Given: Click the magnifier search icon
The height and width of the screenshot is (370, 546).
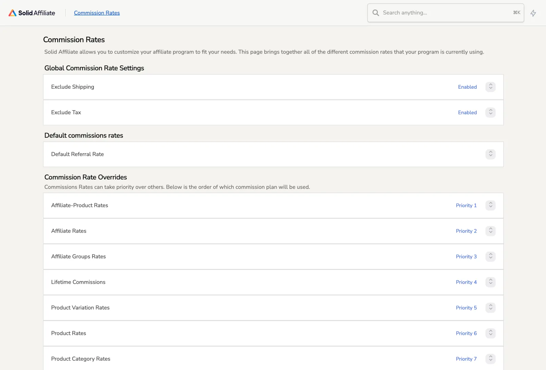Looking at the screenshot, I should coord(376,13).
